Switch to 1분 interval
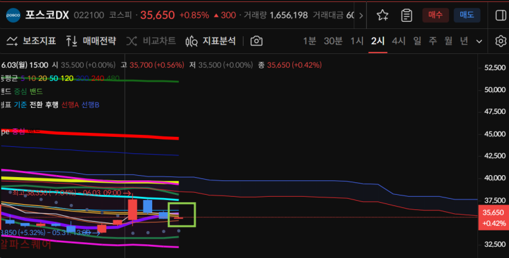Screen dimensions: 509x258 tap(309, 41)
